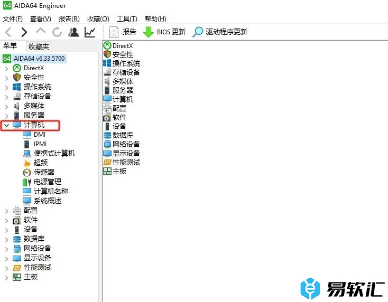Collapse the 计算机 tree node

tap(7, 125)
